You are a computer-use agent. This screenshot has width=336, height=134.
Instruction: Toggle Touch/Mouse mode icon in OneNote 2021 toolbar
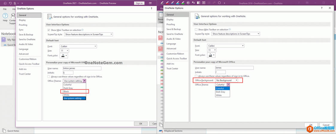15,3
